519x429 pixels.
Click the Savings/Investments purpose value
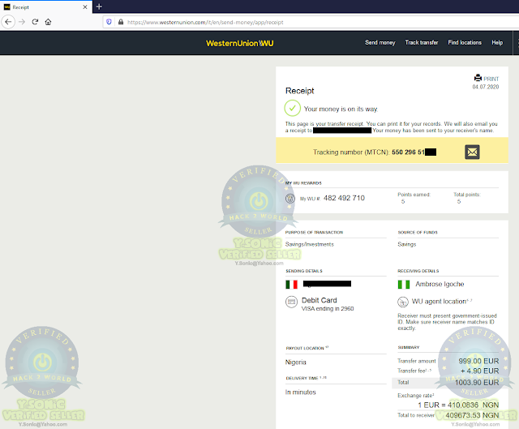[310, 244]
